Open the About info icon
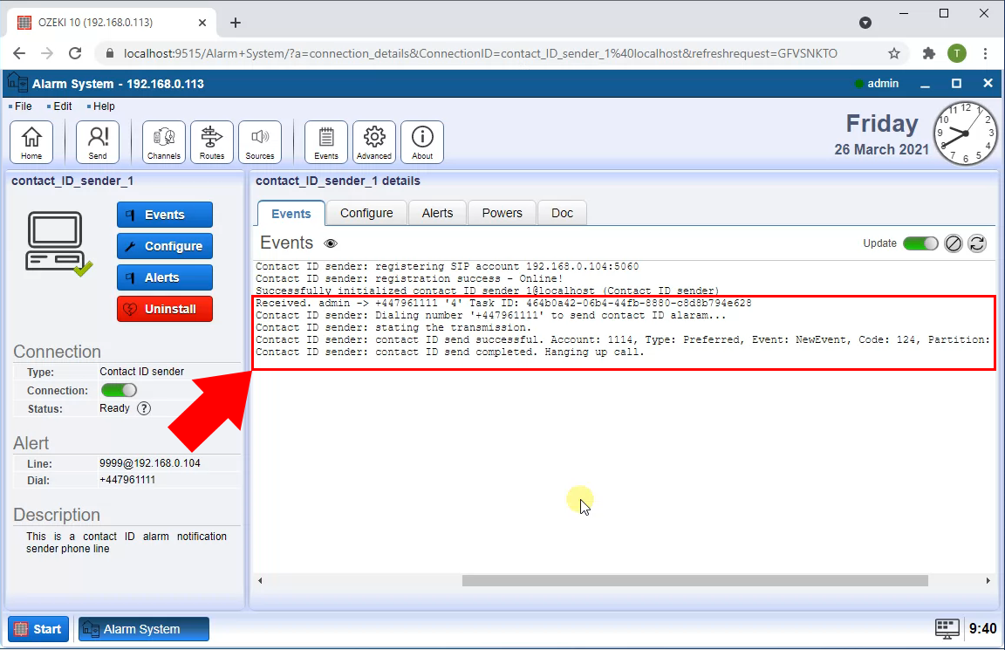 (x=422, y=141)
